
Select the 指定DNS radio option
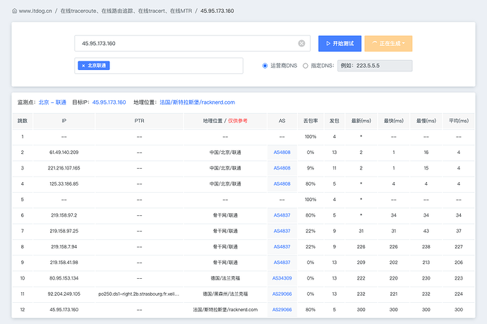306,66
